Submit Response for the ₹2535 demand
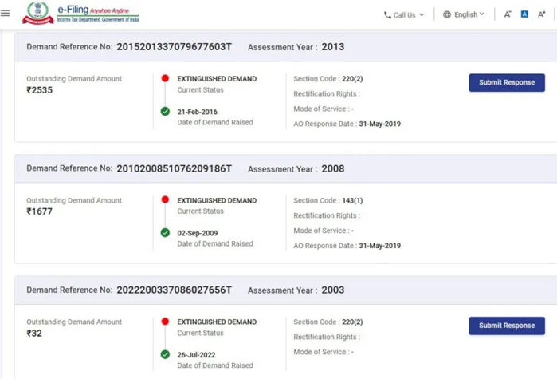 (507, 82)
